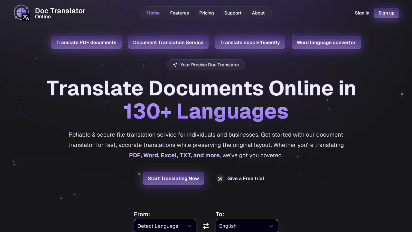This screenshot has width=412, height=232.
Task: Click the Your Precise Doc Translator badge
Action: [x=206, y=64]
